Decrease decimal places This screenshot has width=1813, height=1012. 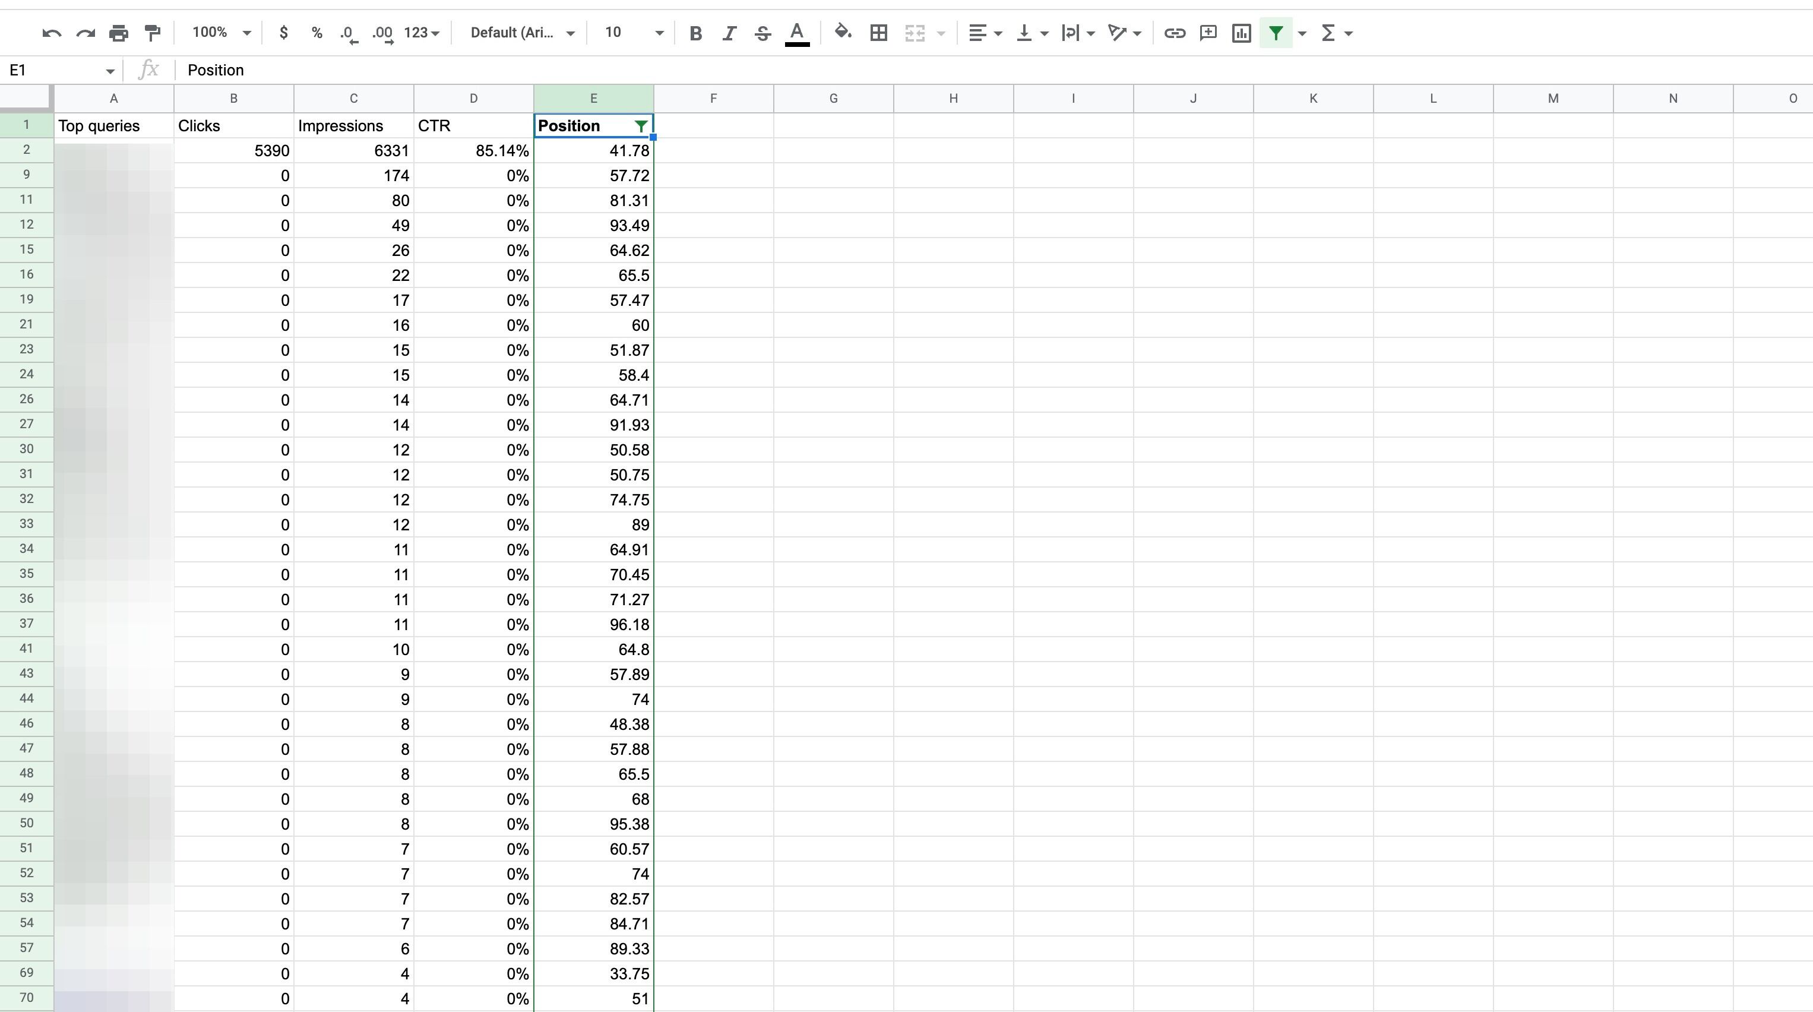[349, 33]
